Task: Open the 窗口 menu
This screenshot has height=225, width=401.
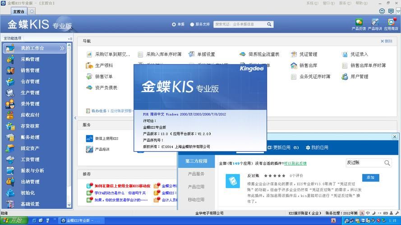Action: click(329, 3)
